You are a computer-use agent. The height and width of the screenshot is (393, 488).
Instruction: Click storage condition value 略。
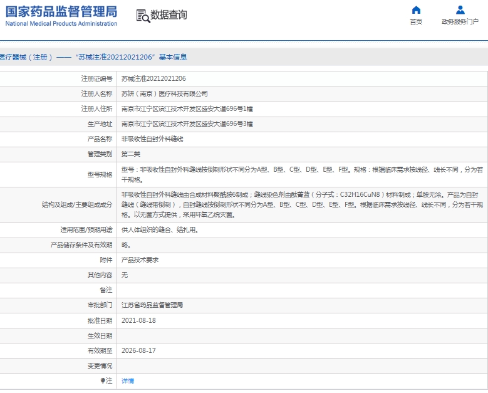point(126,245)
